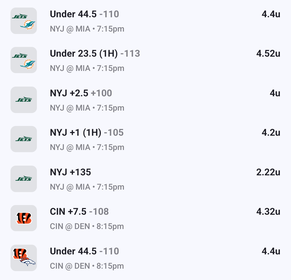Open the Under 23.5 (1H) -113 bet

[x=95, y=54]
